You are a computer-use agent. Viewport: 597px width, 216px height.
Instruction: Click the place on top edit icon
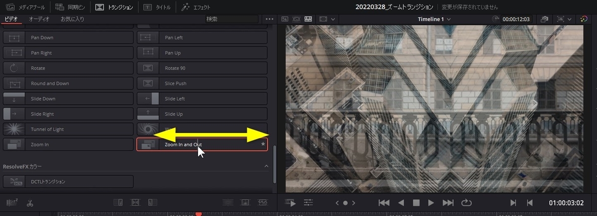click(245, 203)
